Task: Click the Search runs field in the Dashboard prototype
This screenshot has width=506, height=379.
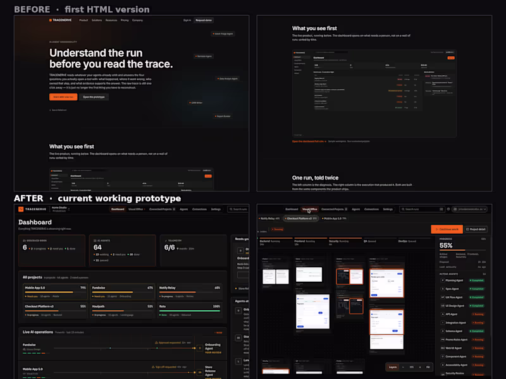Action: [x=238, y=209]
